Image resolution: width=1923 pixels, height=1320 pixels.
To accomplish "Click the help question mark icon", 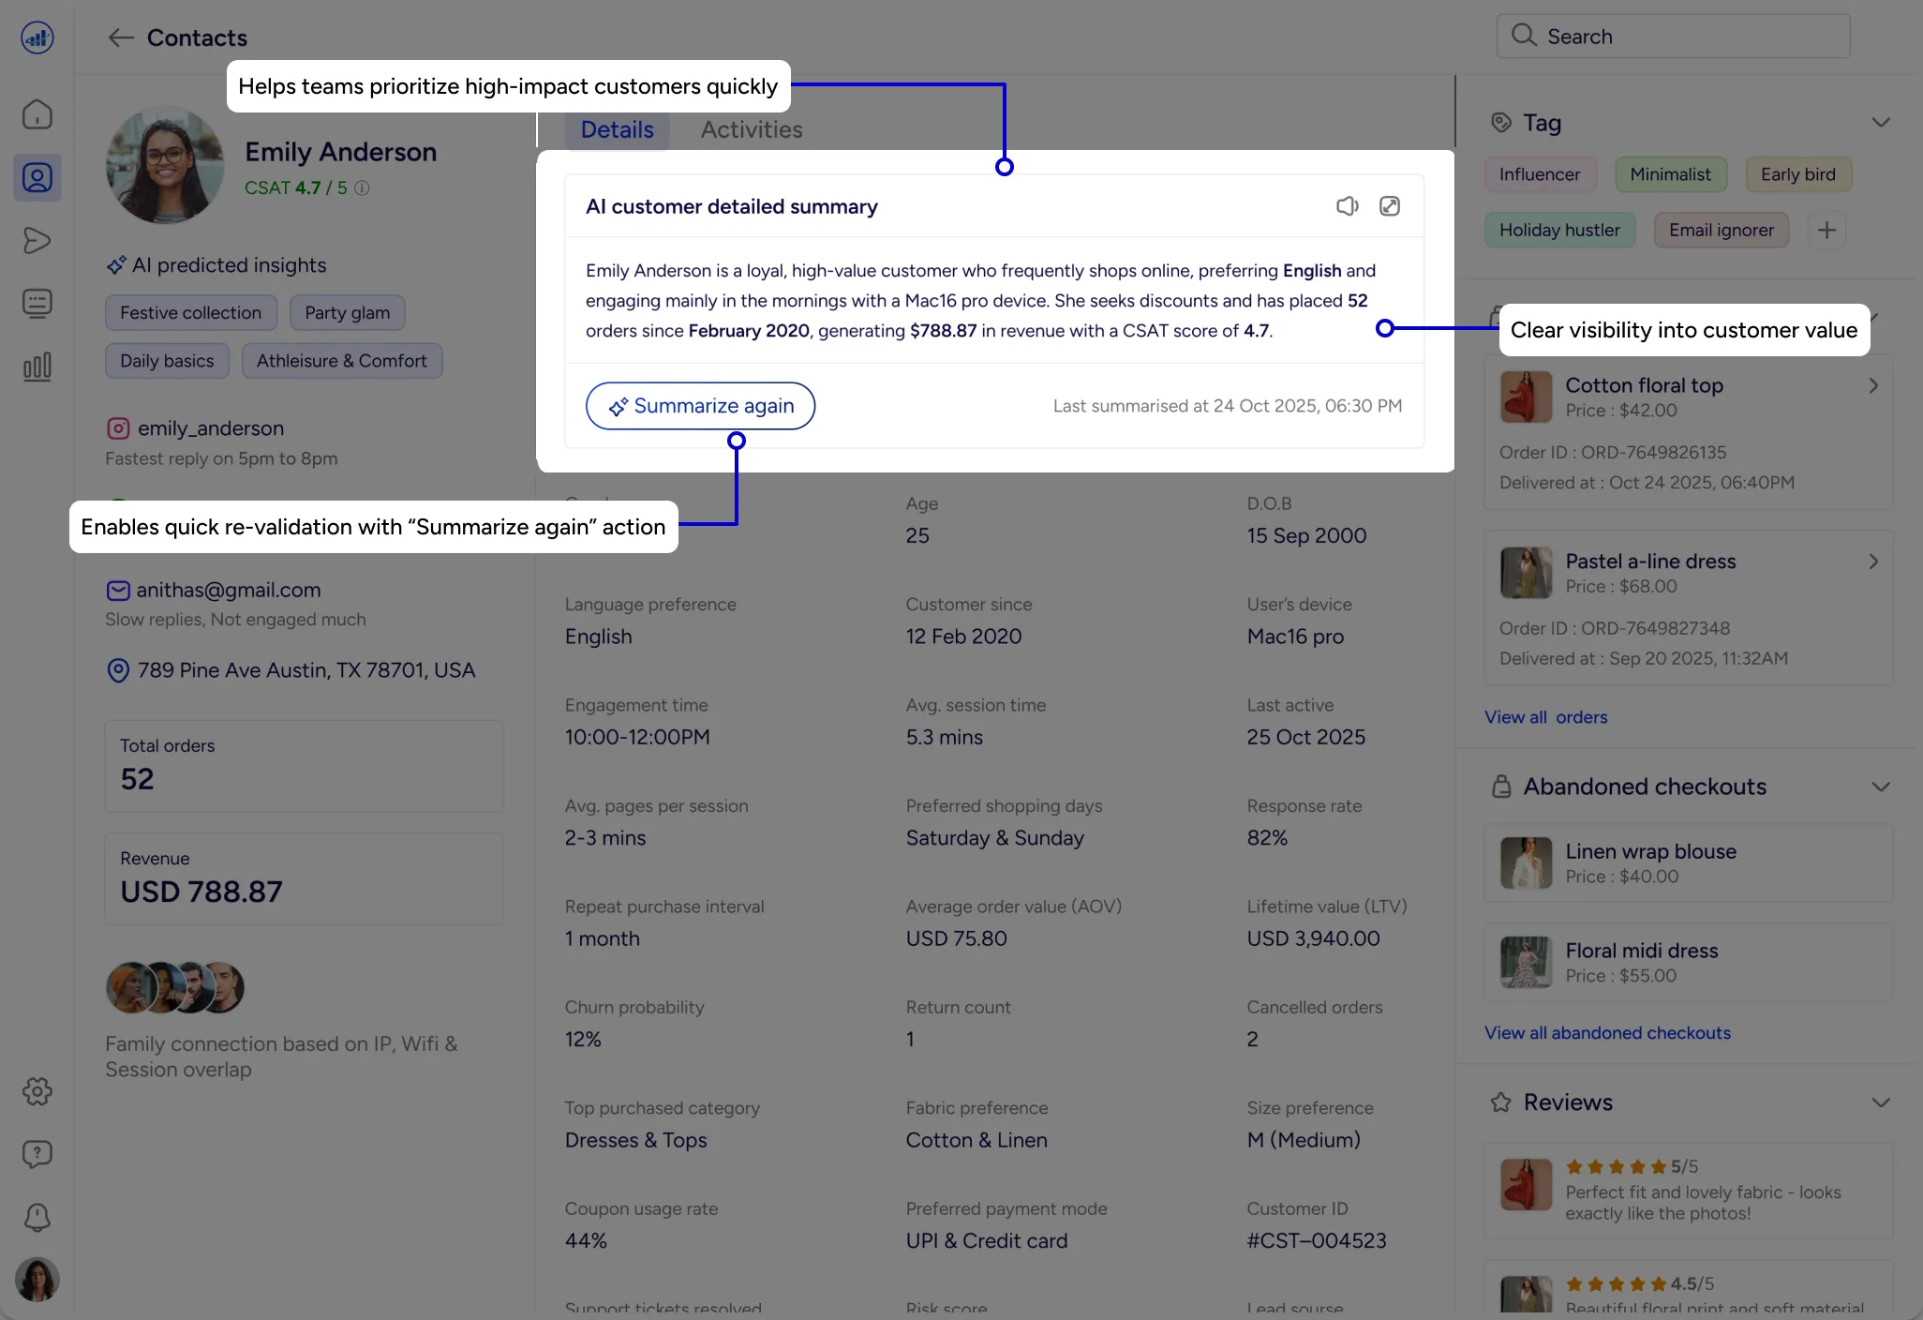I will tap(37, 1154).
